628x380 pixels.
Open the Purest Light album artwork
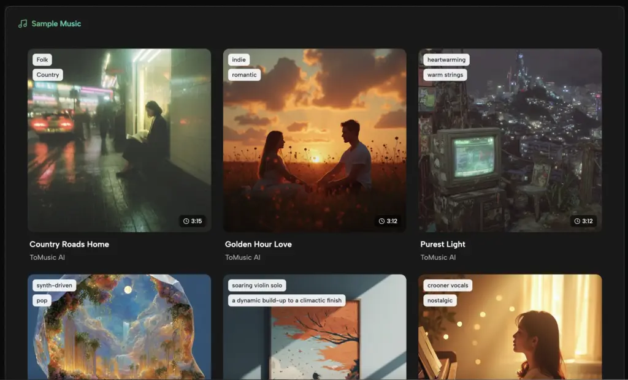coord(510,140)
